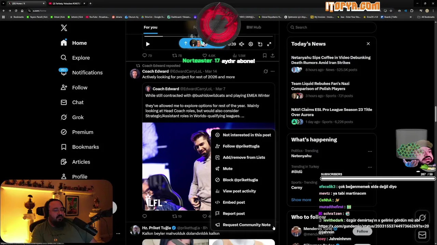This screenshot has width=437, height=245.
Task: Choose Follow @prikettugla in menu
Action: (x=243, y=146)
